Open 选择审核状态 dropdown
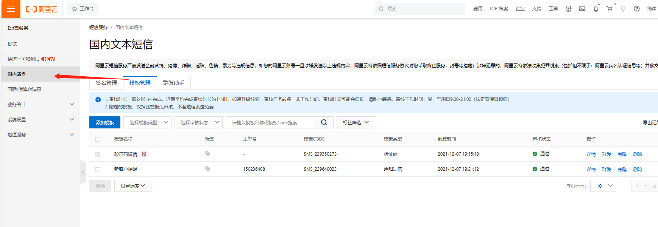The width and height of the screenshot is (658, 227). tap(198, 122)
